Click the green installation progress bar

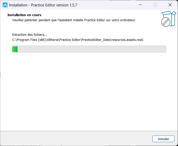pos(89,49)
